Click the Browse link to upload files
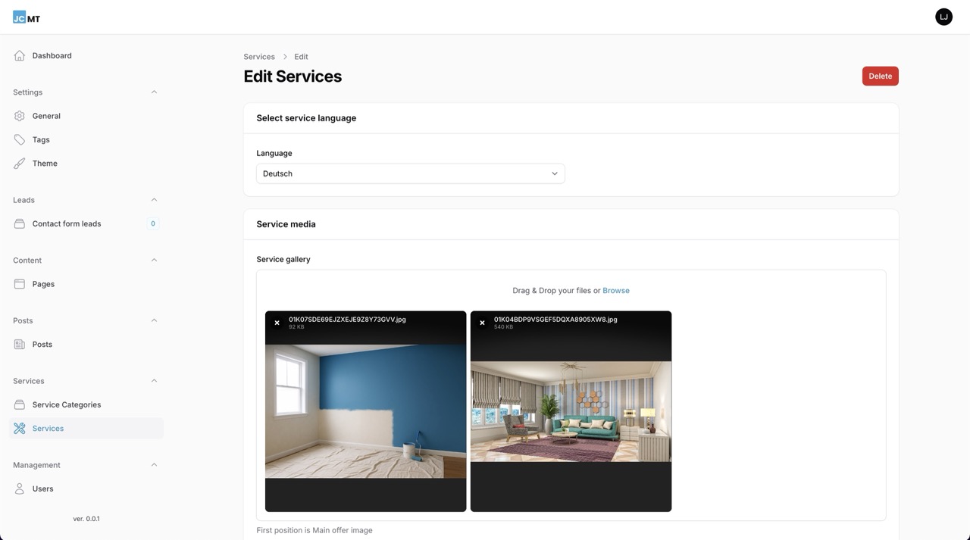 [x=615, y=290]
